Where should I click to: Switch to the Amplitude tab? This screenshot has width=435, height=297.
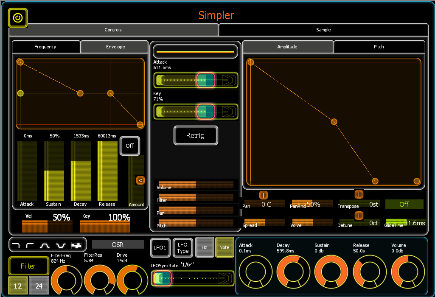pos(288,47)
